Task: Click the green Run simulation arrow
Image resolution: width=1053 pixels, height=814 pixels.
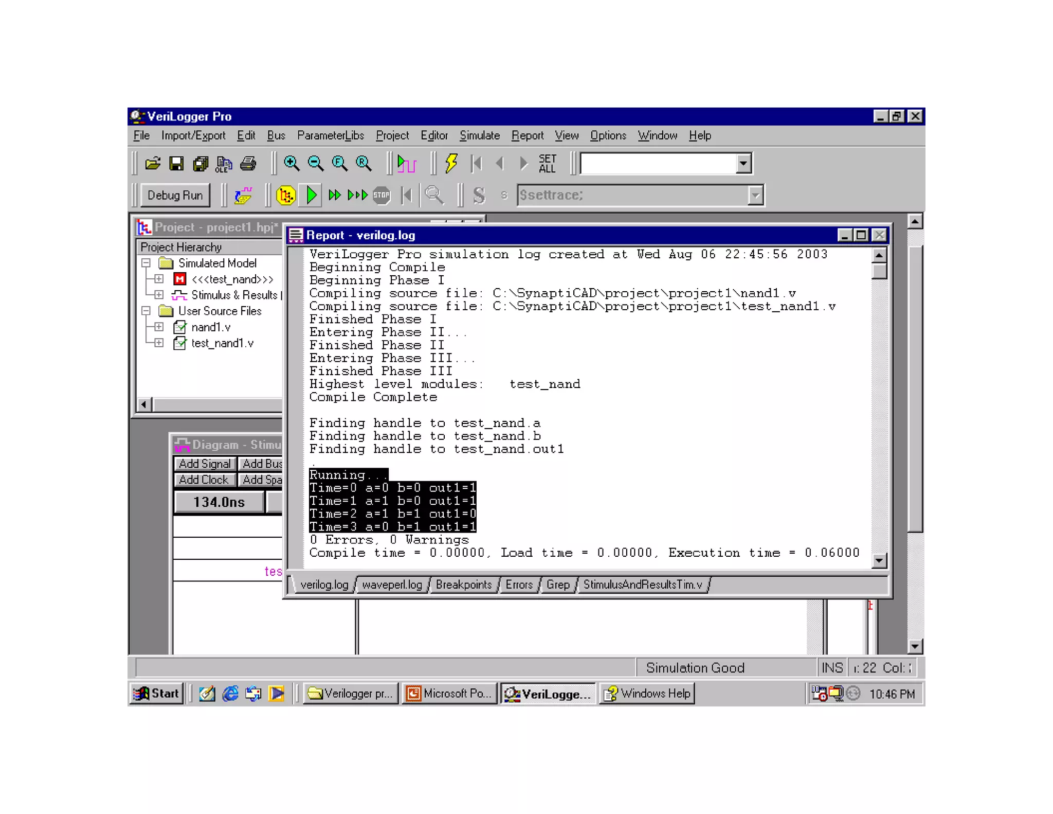Action: pyautogui.click(x=312, y=196)
